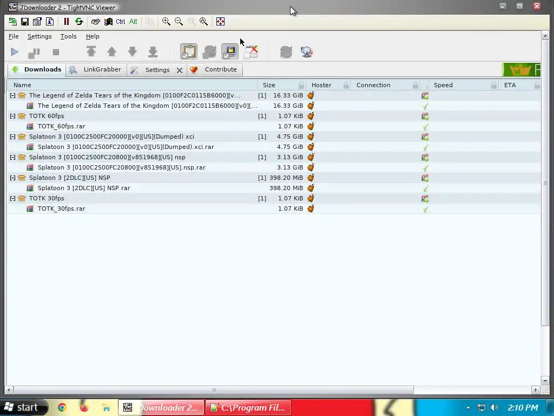Open the Tools menu
The image size is (554, 416).
[68, 36]
